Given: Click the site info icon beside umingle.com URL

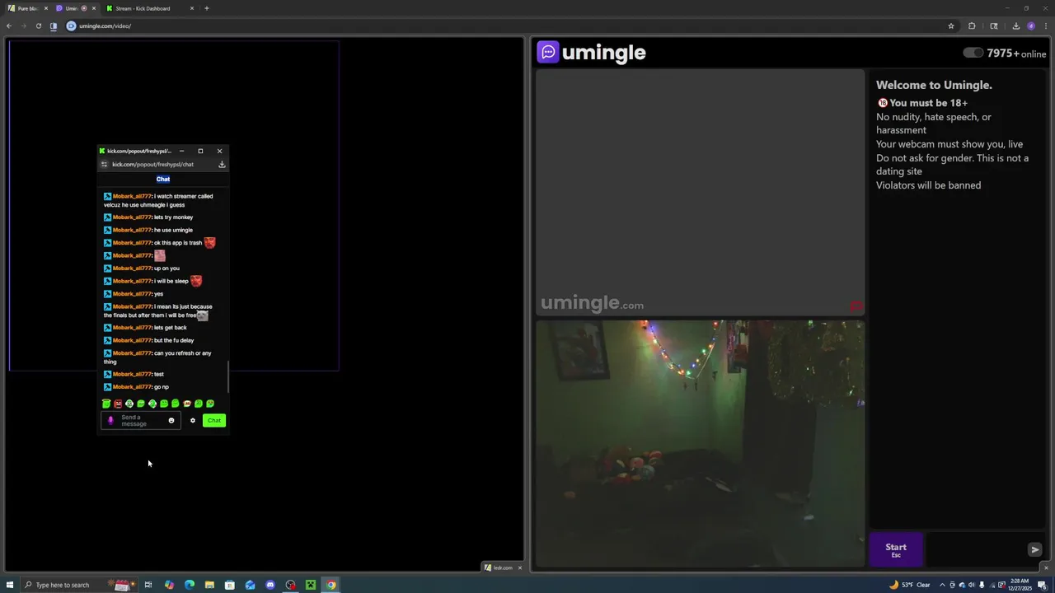Looking at the screenshot, I should pyautogui.click(x=71, y=26).
